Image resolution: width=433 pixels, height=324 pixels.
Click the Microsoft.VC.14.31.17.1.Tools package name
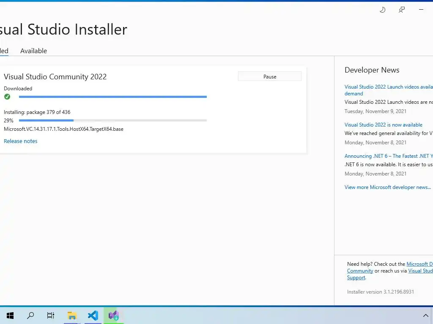click(63, 129)
